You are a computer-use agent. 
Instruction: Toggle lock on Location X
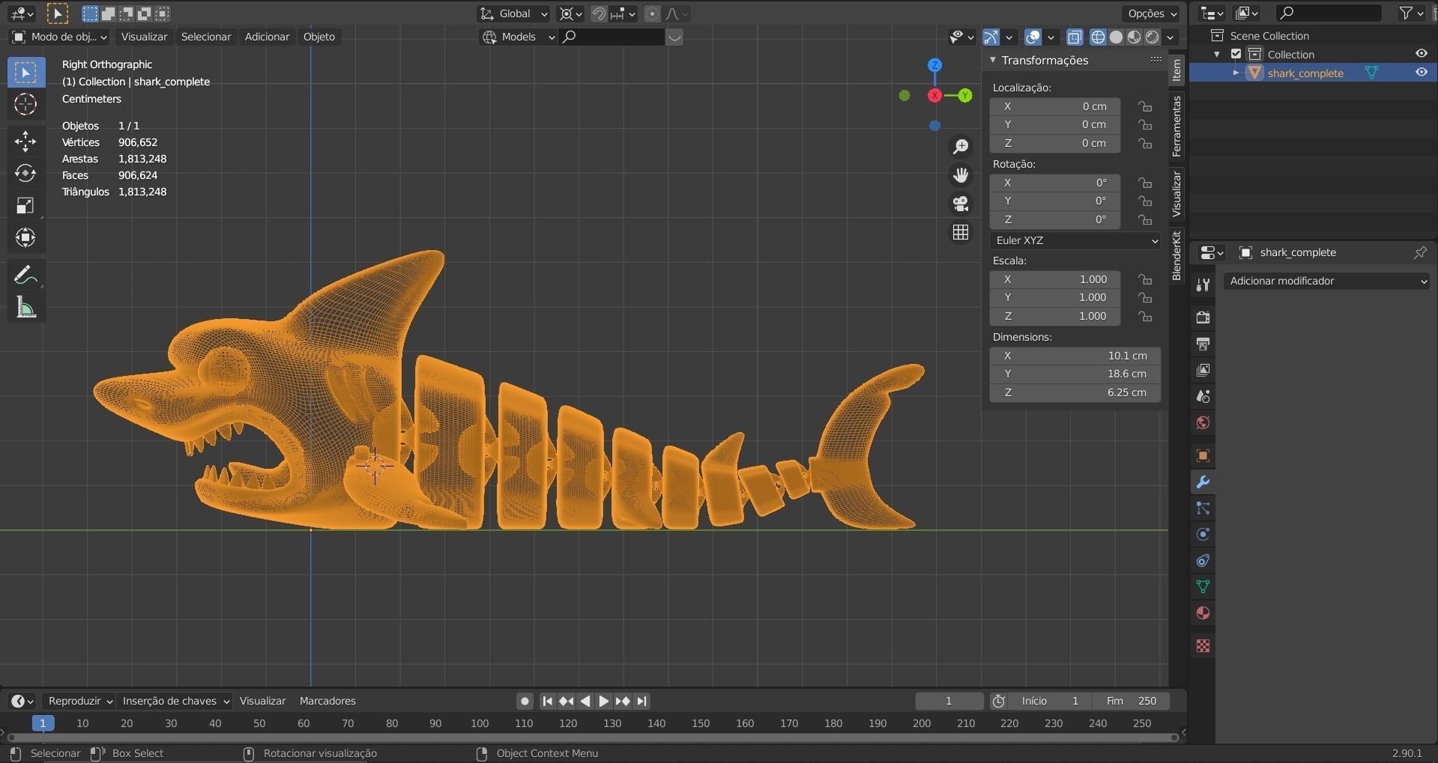[1145, 106]
